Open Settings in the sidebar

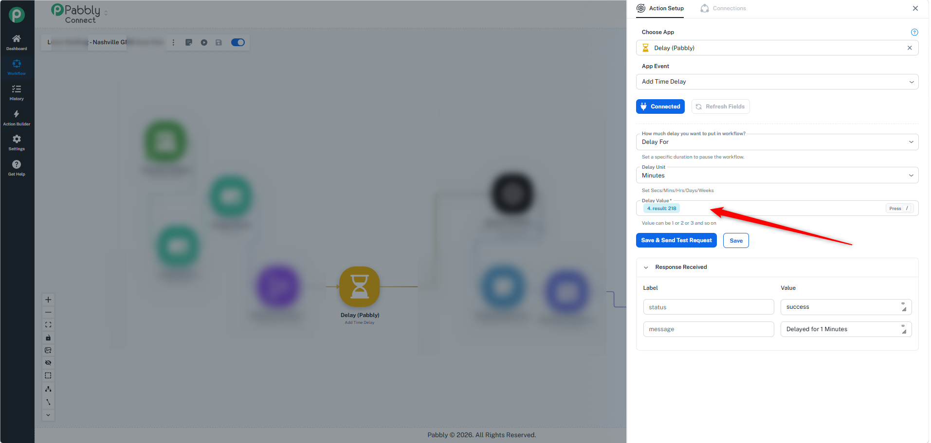click(x=17, y=142)
